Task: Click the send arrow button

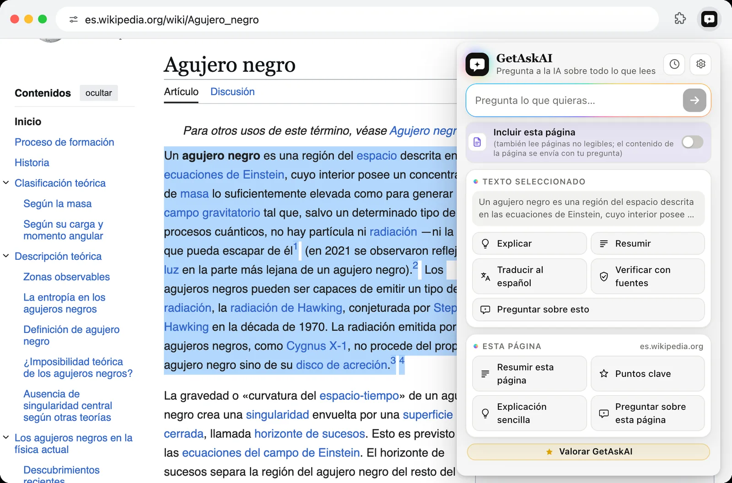Action: [694, 100]
